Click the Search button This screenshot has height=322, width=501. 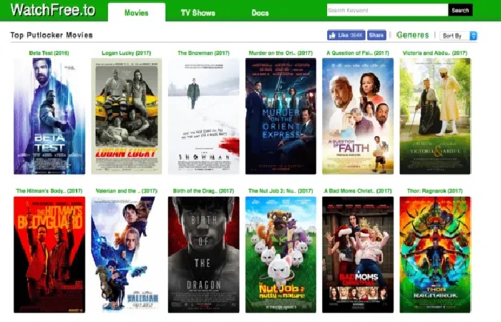tap(460, 10)
